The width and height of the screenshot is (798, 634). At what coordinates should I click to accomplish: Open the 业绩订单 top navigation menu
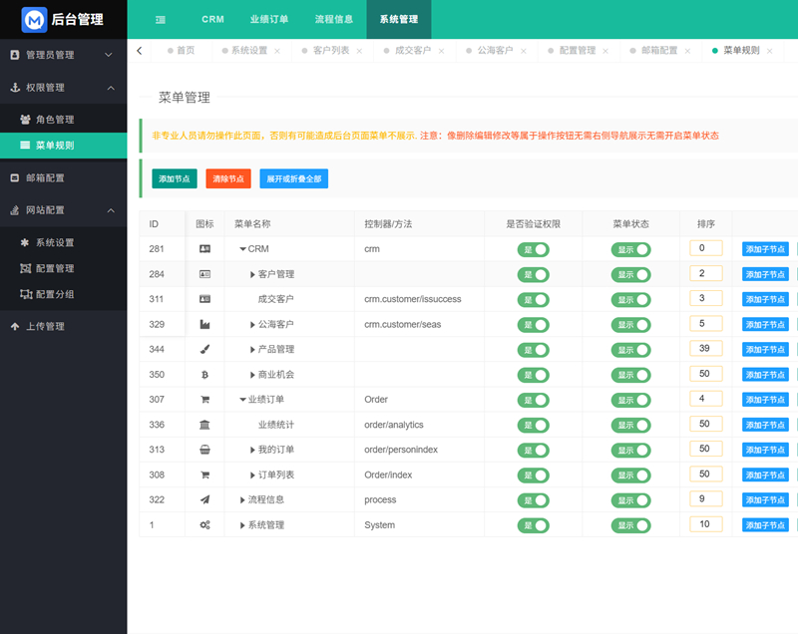(x=268, y=20)
